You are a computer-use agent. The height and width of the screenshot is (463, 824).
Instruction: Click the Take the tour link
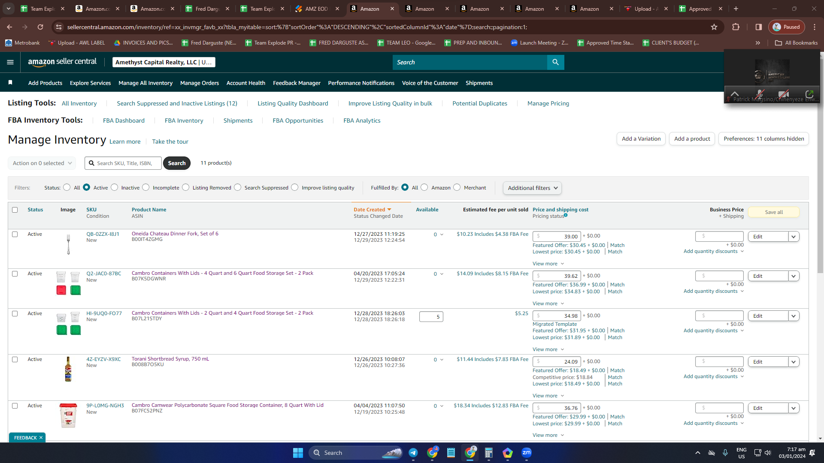(x=170, y=141)
